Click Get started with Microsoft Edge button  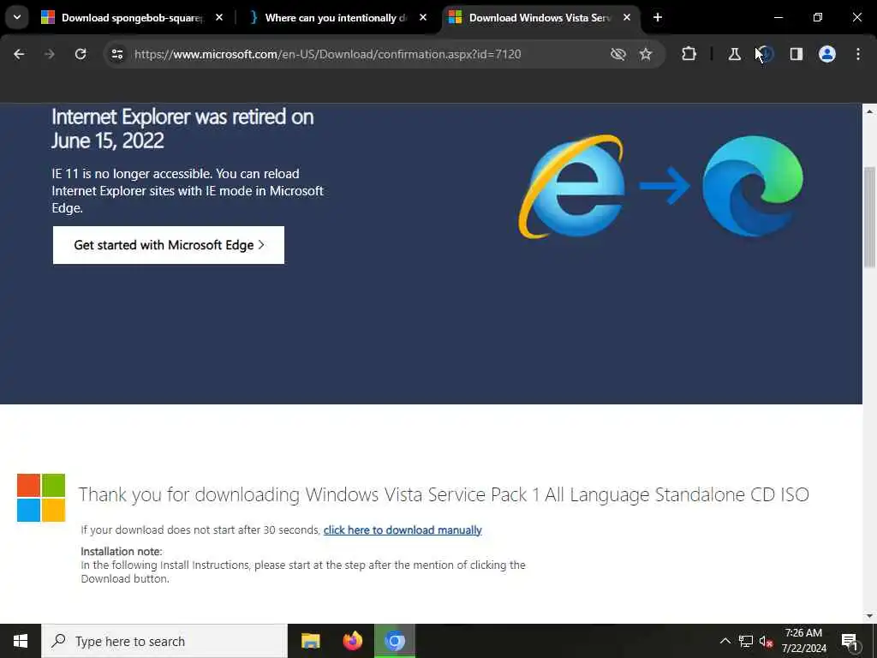coord(169,245)
